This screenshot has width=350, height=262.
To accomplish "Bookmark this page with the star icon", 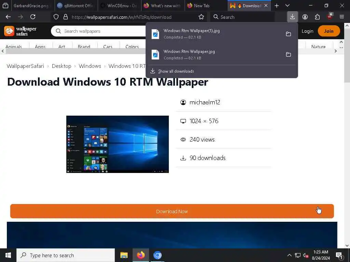I will tap(201, 17).
